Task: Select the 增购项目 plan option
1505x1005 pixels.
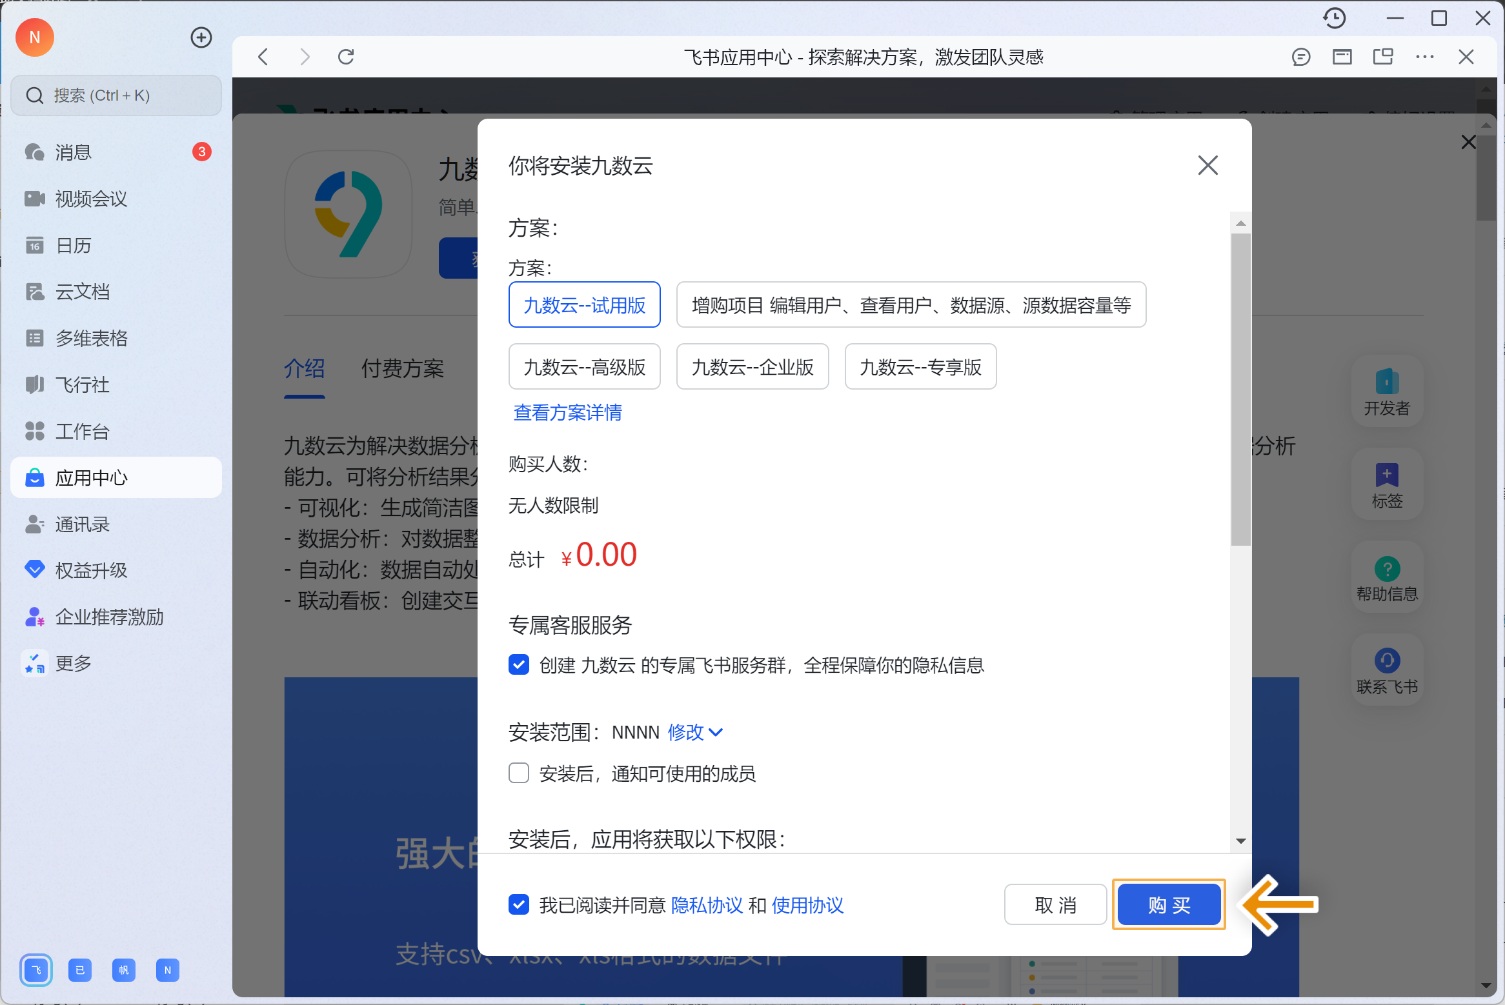Action: point(911,304)
